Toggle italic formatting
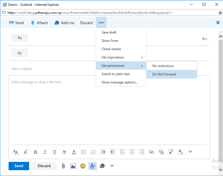The width and height of the screenshot is (223, 176). [x=45, y=152]
